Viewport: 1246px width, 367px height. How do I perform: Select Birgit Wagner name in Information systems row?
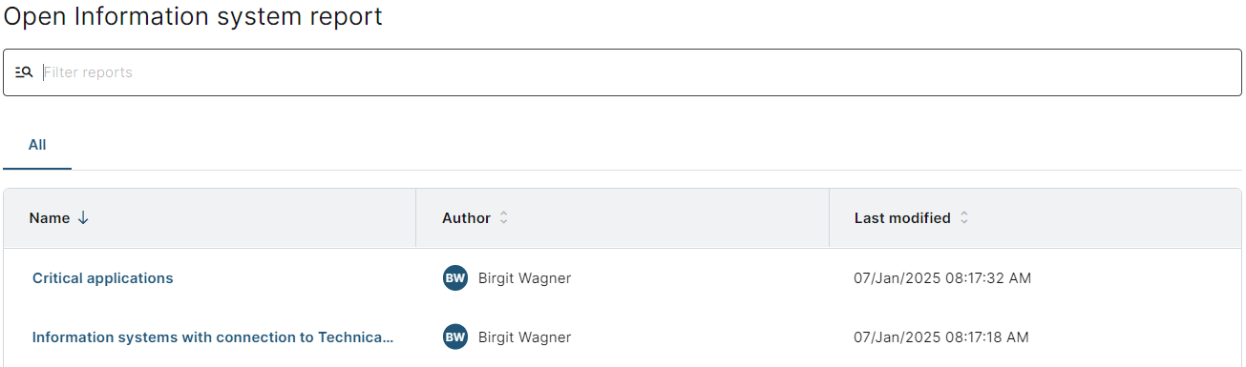[524, 337]
